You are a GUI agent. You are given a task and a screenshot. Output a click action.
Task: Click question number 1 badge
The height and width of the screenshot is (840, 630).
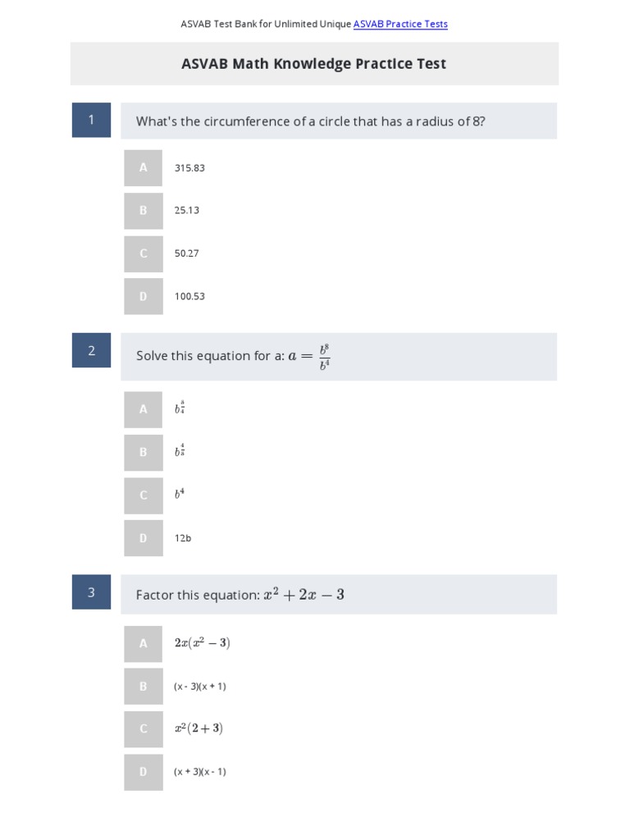(91, 120)
